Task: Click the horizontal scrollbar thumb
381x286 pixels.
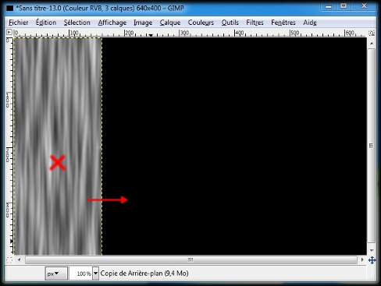Action: [x=191, y=260]
